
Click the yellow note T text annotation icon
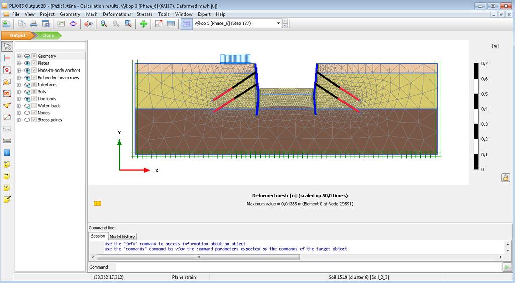point(7,164)
